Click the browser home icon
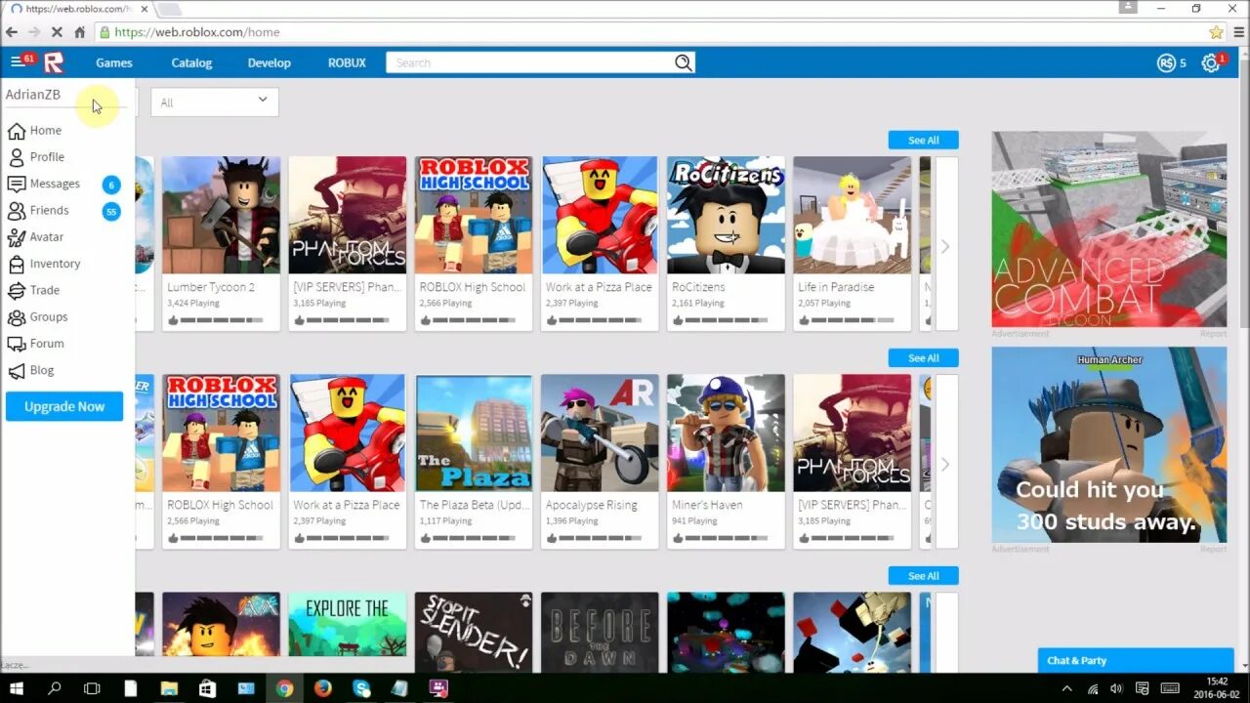The width and height of the screenshot is (1250, 703). [x=80, y=32]
